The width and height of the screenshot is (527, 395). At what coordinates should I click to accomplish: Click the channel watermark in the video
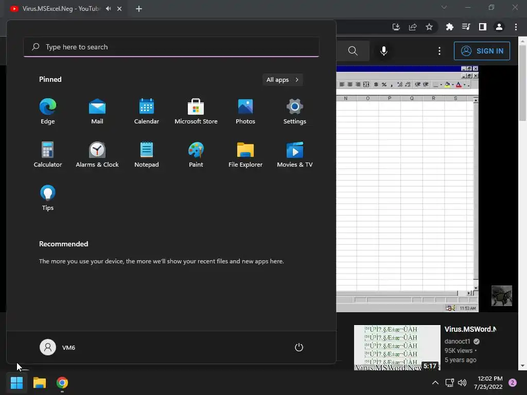point(502,296)
